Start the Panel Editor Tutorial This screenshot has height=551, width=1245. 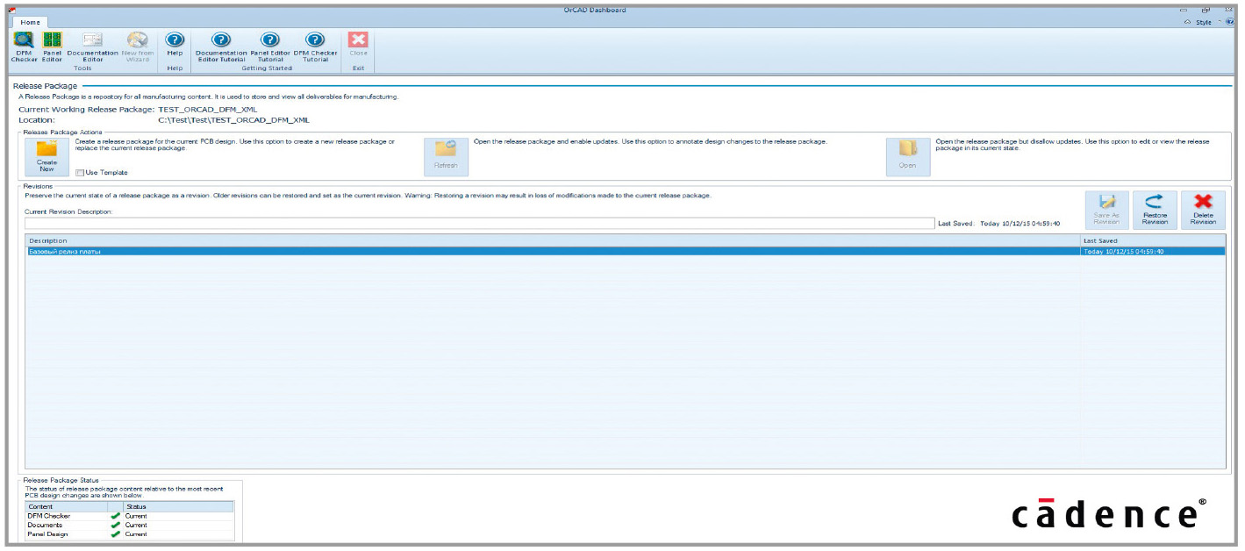[270, 46]
